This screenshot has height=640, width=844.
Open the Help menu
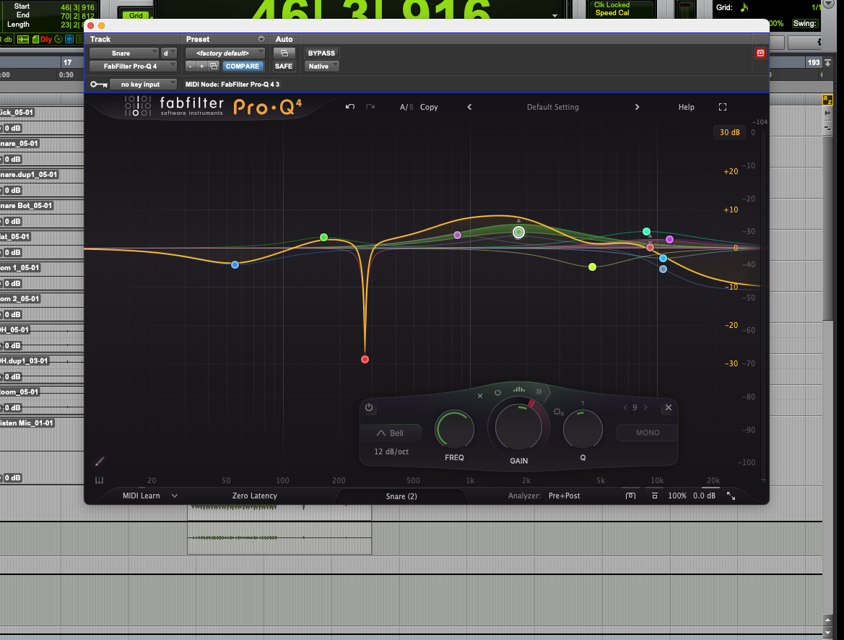coord(687,107)
